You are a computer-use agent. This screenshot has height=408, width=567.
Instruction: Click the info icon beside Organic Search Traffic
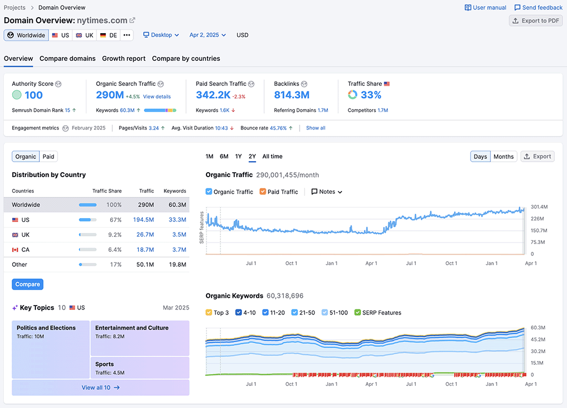click(161, 84)
